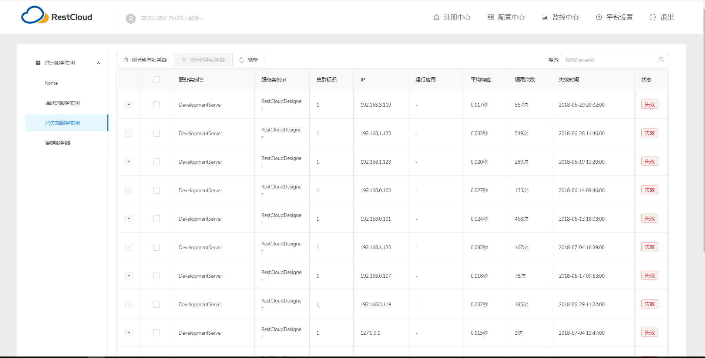Expand the row with IP 192.168.0.107
705x358 pixels.
click(x=129, y=276)
